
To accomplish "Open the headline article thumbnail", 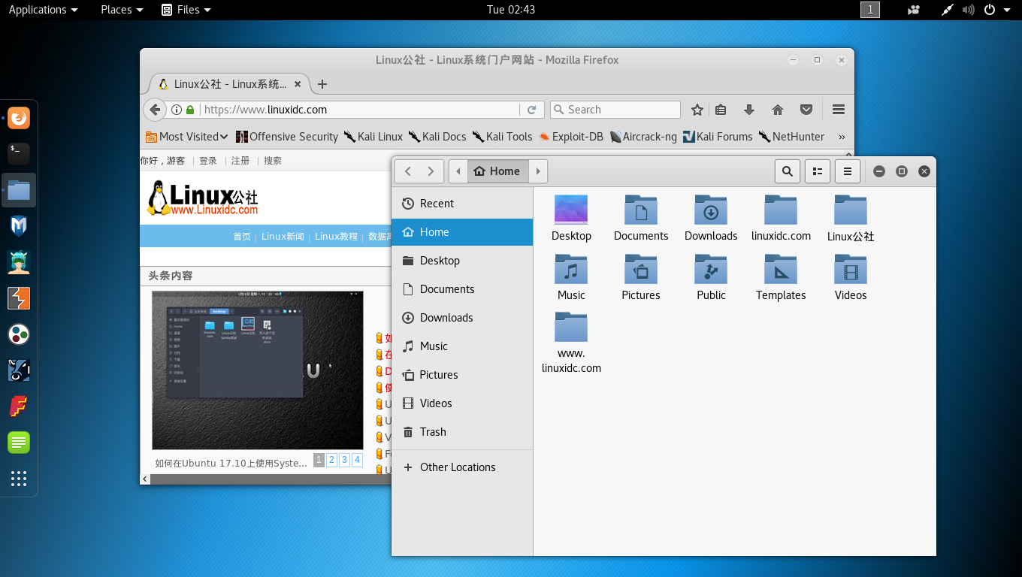I will coord(257,370).
